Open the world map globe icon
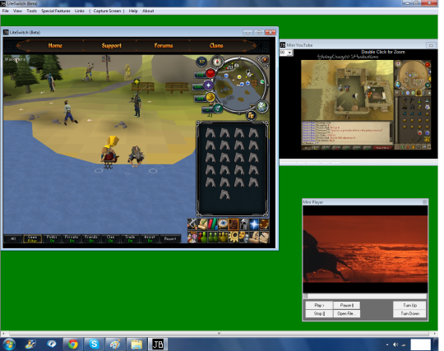The width and height of the screenshot is (444, 351). (x=261, y=106)
